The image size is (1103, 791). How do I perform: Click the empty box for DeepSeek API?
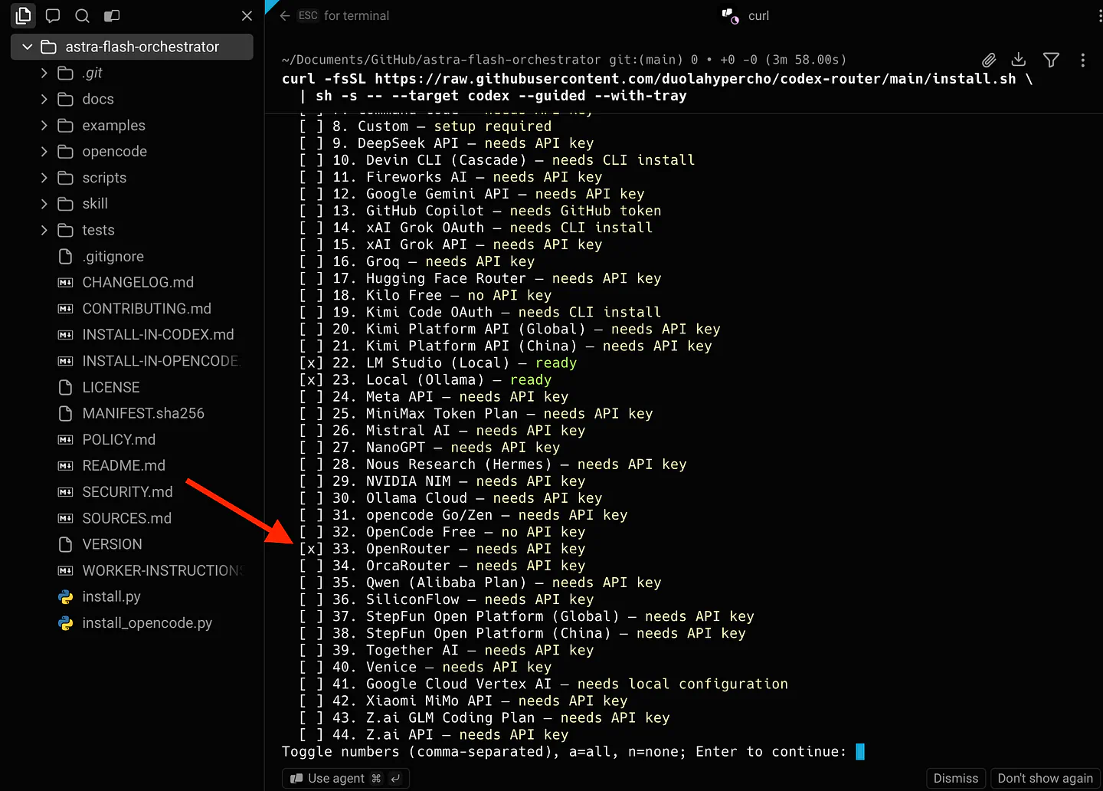pyautogui.click(x=311, y=143)
